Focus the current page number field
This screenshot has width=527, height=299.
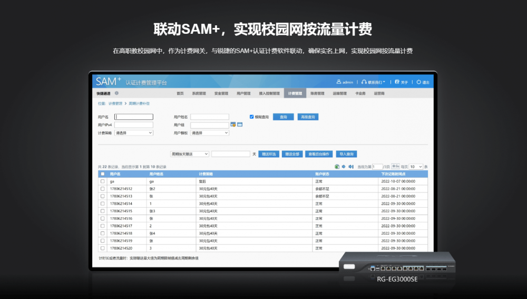pyautogui.click(x=377, y=167)
